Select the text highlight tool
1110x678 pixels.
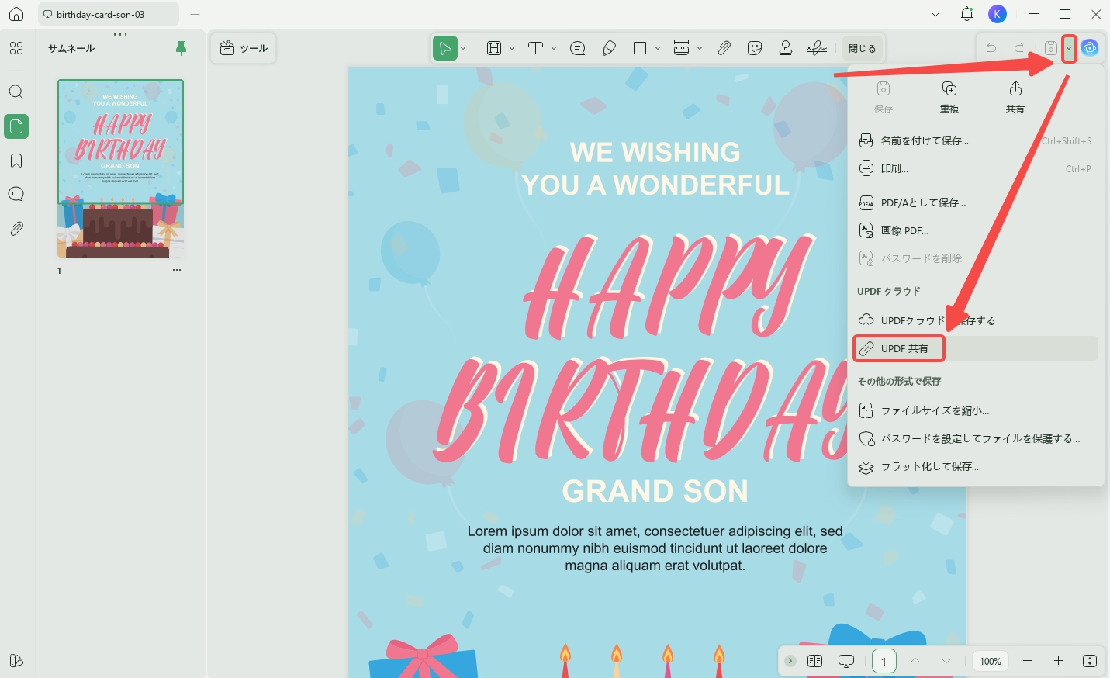pos(494,48)
